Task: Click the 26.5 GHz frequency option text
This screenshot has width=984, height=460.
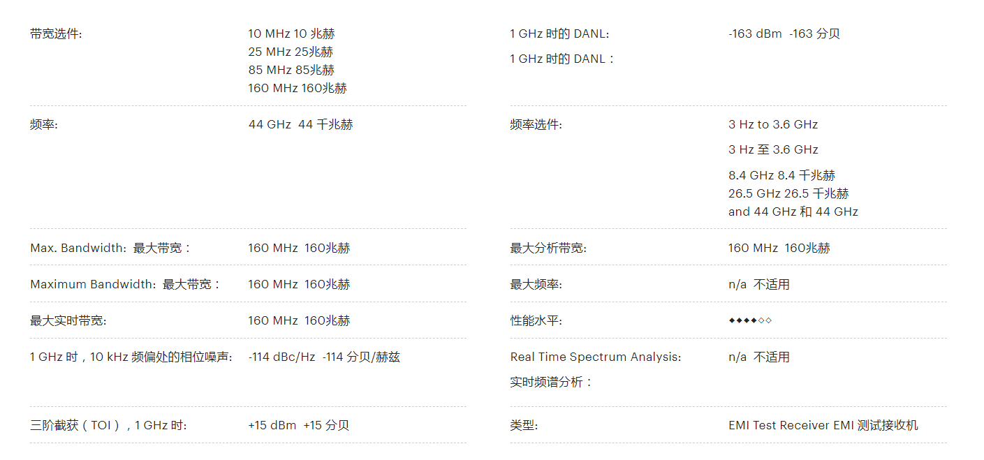Action: pos(788,193)
